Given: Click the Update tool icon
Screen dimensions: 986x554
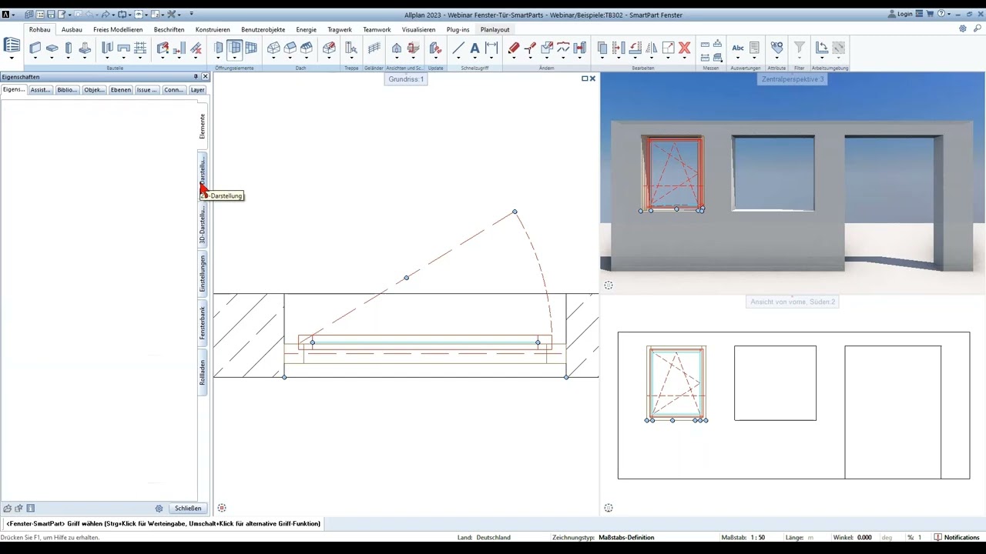Looking at the screenshot, I should (435, 48).
